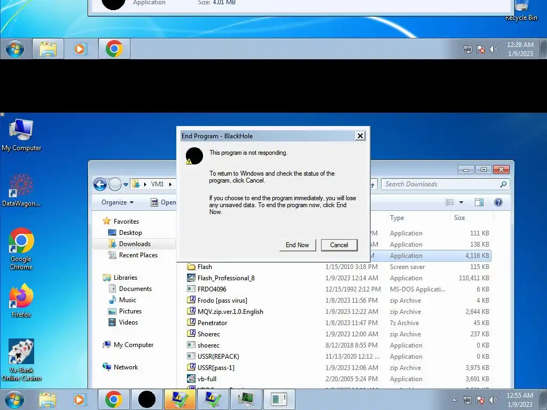Open the volume icon in bottom tray
This screenshot has width=547, height=410.
pyautogui.click(x=493, y=400)
